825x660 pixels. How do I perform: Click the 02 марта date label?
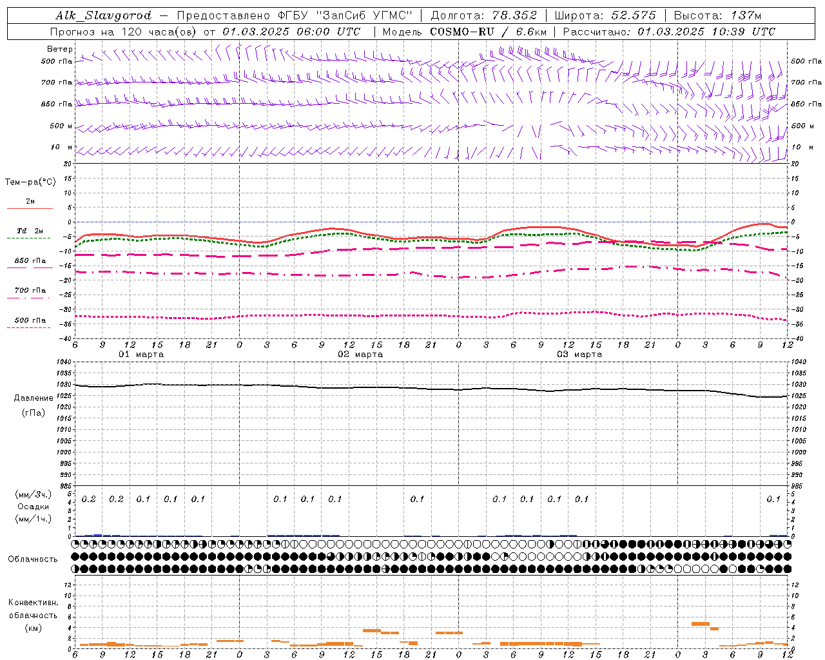point(360,354)
